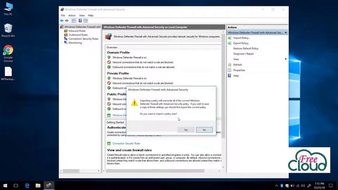The width and height of the screenshot is (338, 190).
Task: Click the Private Profile inbound blocked icon
Action: pyautogui.click(x=109, y=83)
